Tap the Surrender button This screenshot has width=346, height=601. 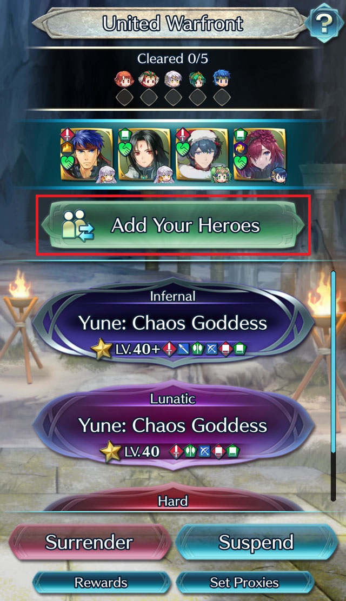click(89, 542)
